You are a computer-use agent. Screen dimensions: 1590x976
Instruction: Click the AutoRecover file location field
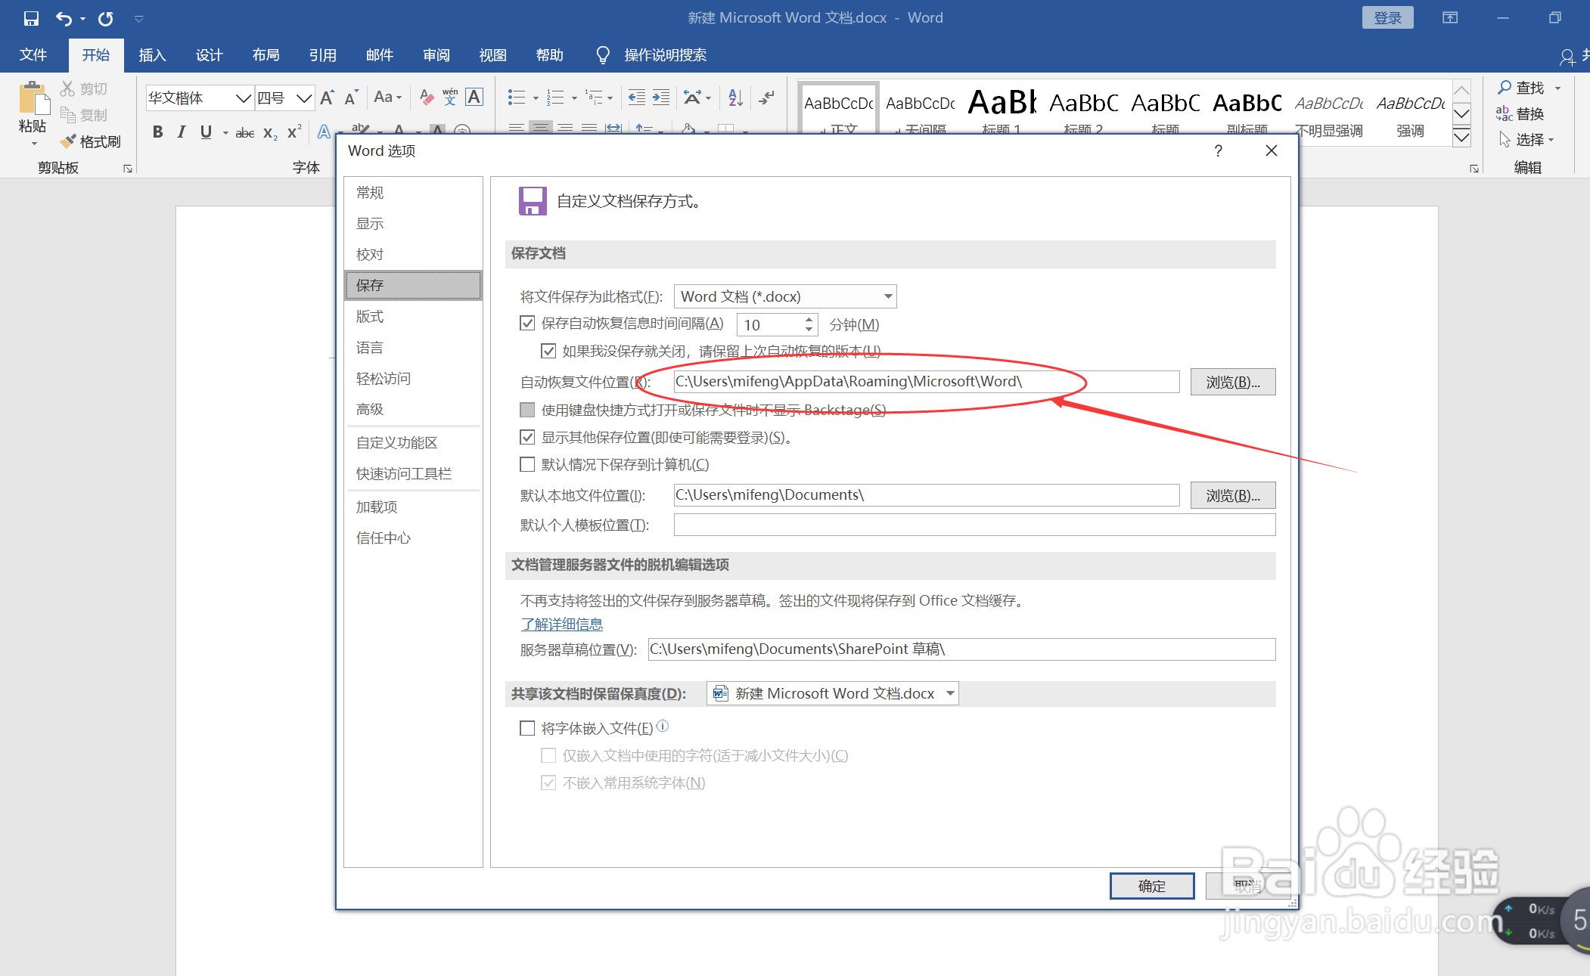tap(925, 382)
